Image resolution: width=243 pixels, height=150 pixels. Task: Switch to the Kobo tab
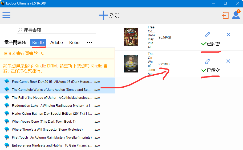(x=74, y=42)
